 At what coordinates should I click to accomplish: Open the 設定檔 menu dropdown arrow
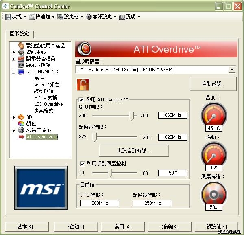click(x=82, y=17)
